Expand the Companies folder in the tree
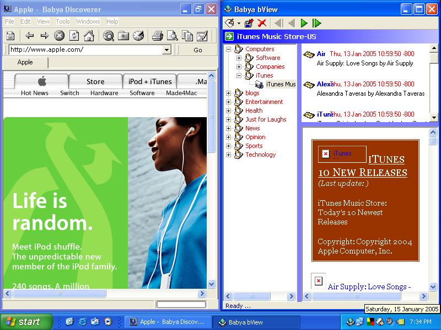The width and height of the screenshot is (441, 330). (239, 67)
